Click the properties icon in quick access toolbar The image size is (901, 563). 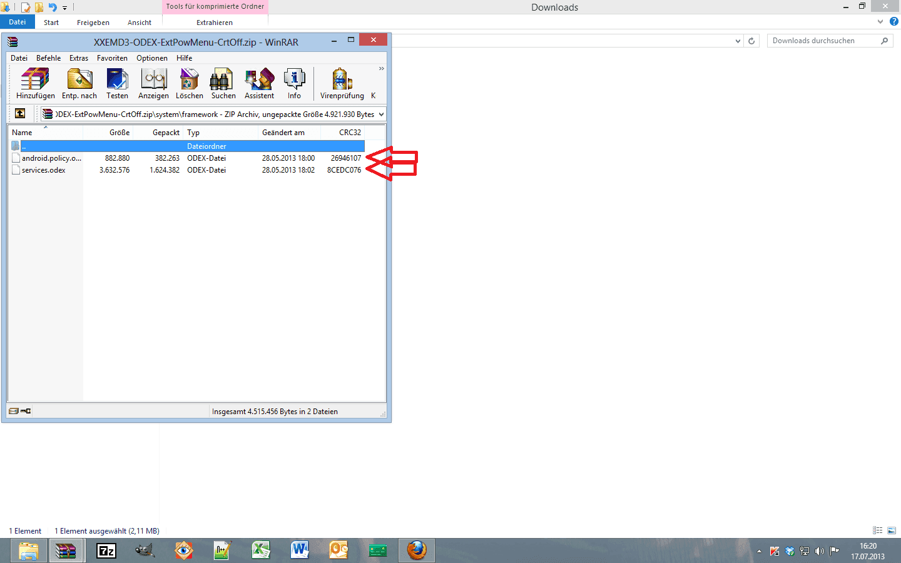click(x=26, y=8)
